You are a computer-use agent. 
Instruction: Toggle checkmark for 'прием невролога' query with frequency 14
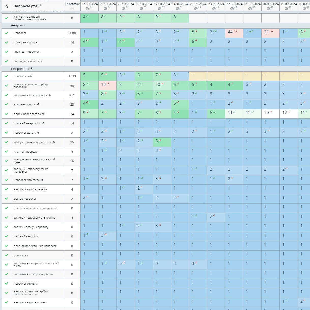pyautogui.click(x=7, y=42)
